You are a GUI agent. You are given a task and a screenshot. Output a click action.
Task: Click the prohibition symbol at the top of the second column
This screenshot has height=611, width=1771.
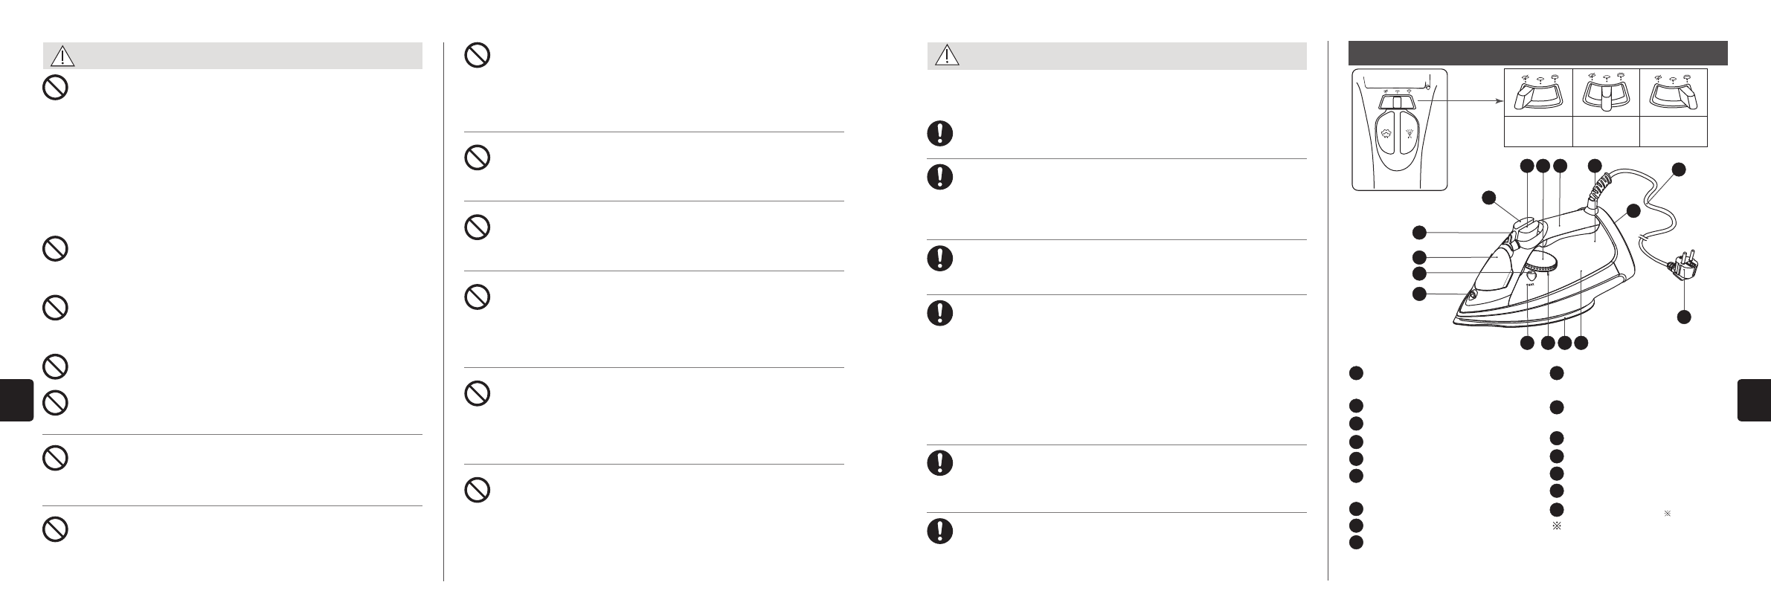point(477,56)
